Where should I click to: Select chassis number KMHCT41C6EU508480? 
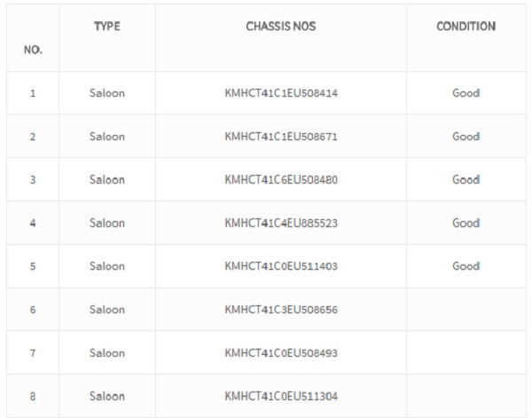click(281, 179)
